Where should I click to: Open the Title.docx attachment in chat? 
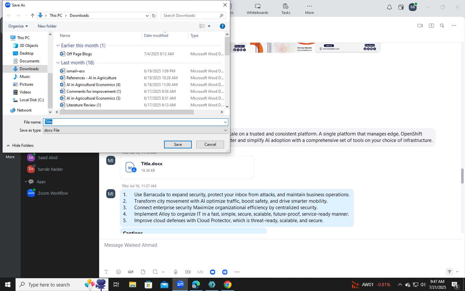187,167
